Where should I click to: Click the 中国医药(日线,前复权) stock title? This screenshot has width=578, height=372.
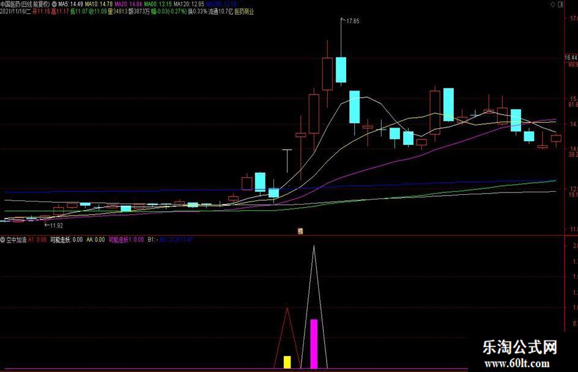point(26,4)
